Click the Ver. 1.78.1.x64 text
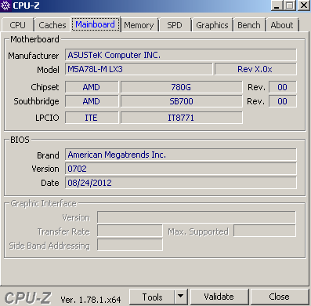Screen dimensions: 311x306 pos(91,300)
